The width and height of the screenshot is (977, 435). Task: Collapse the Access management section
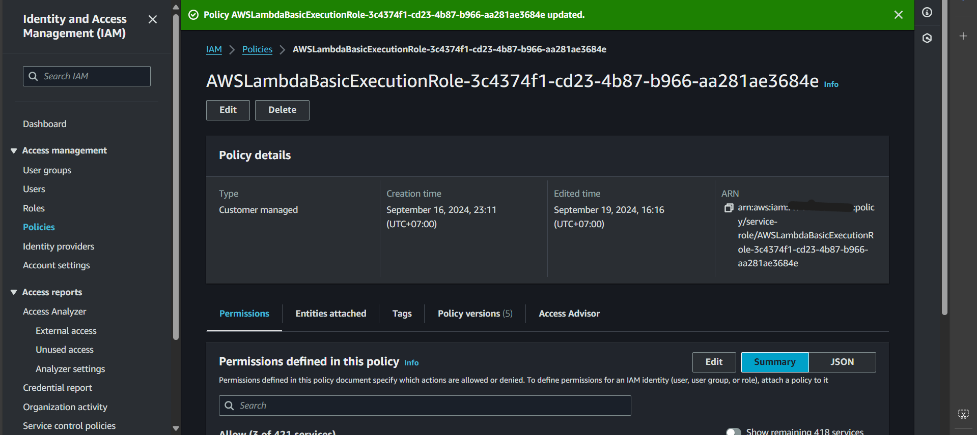14,150
